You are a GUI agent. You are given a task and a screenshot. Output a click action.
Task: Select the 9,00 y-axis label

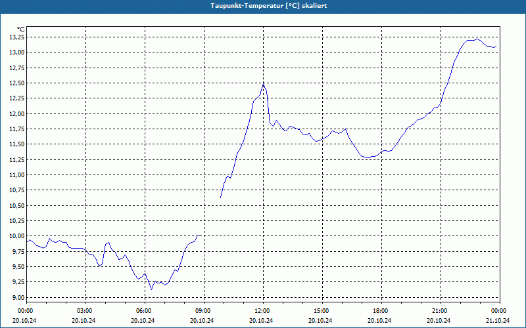point(18,298)
